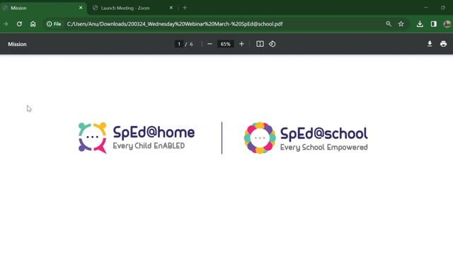
Task: Open the user profile avatar
Action: point(447,24)
